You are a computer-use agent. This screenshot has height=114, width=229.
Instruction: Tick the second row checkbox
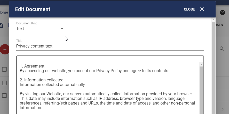pyautogui.click(x=4, y=83)
